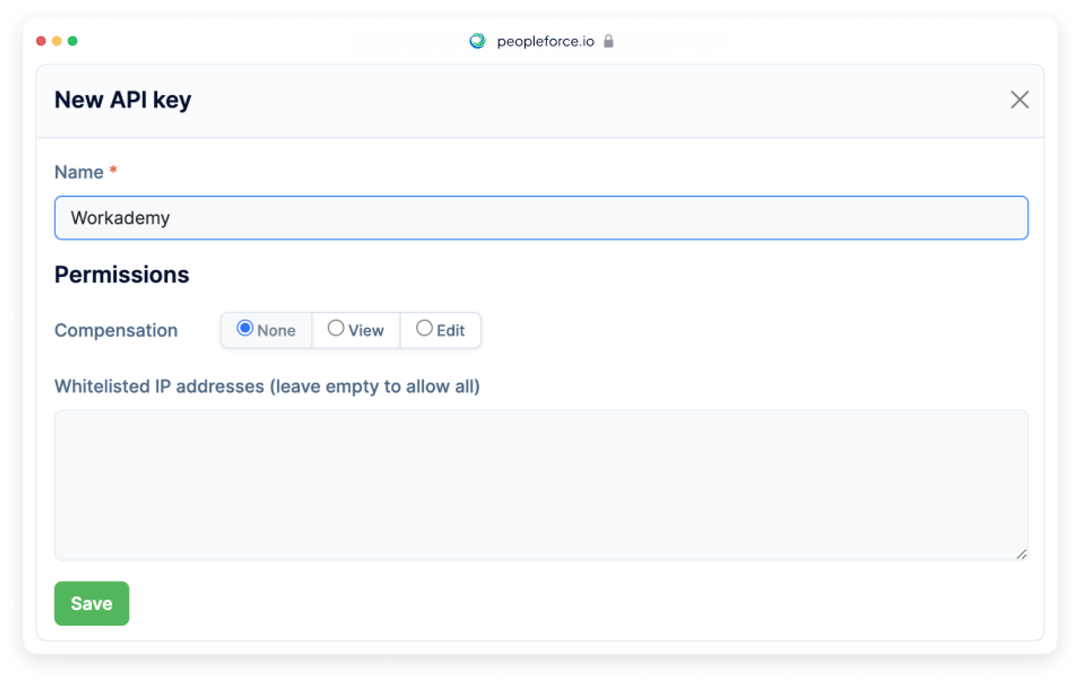Click the New API key title
Viewport: 1080px width, 683px height.
pyautogui.click(x=123, y=101)
